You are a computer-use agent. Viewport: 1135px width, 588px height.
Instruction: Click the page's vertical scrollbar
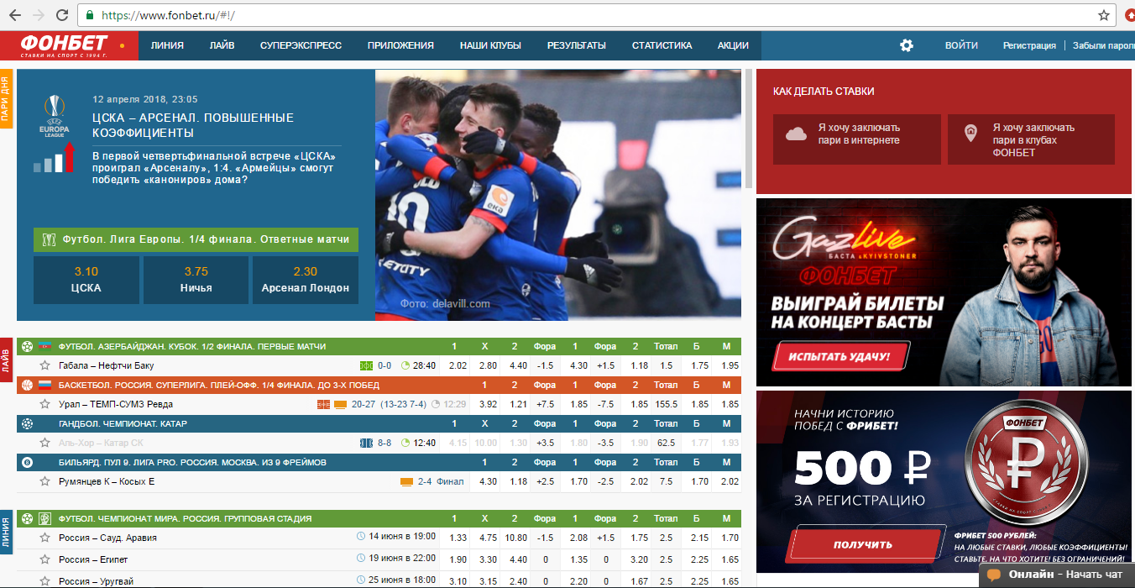[x=749, y=126]
